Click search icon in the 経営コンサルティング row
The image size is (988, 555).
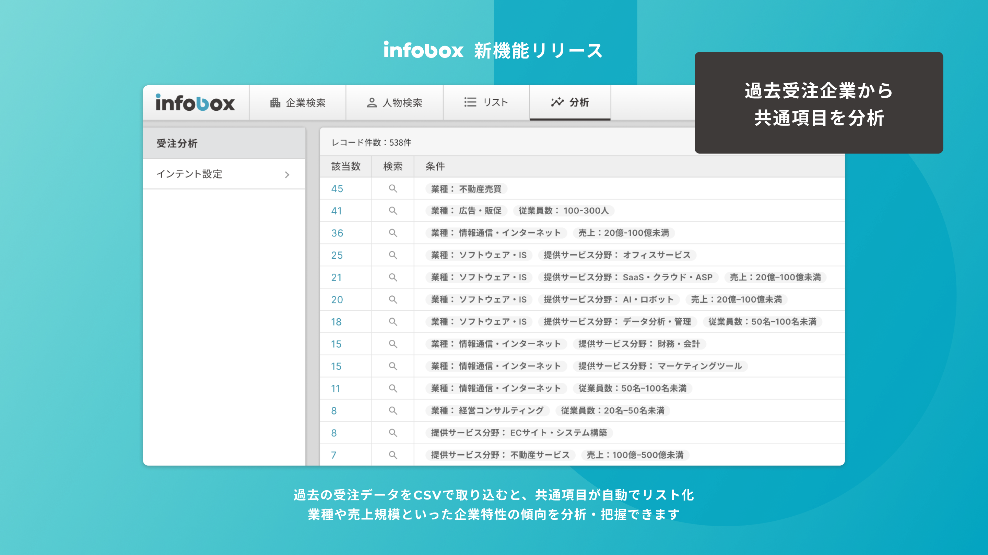coord(393,411)
